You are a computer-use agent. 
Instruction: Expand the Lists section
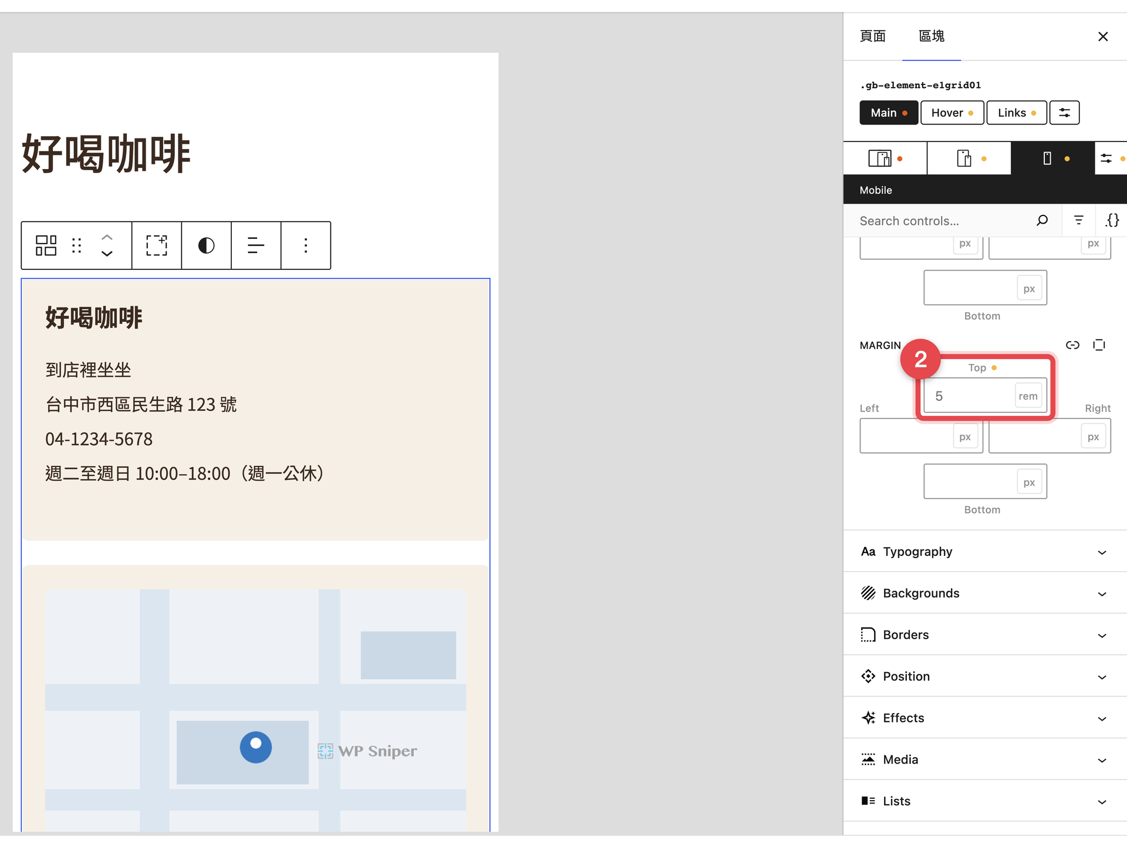click(985, 801)
